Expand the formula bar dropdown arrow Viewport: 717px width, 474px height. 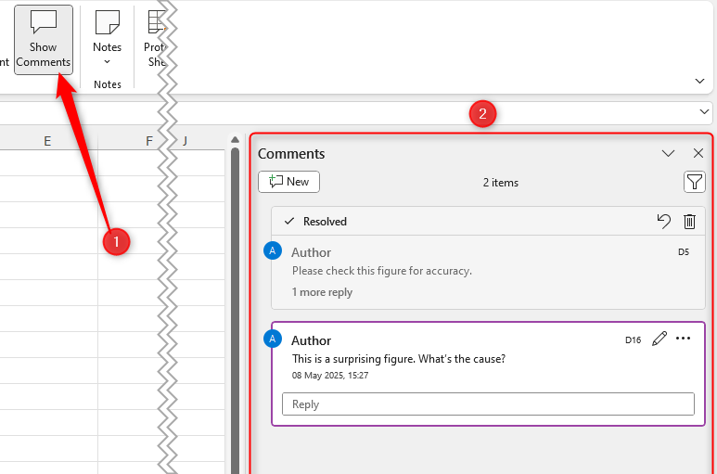click(703, 112)
